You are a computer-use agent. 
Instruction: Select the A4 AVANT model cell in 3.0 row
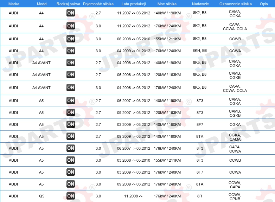pos(41,88)
